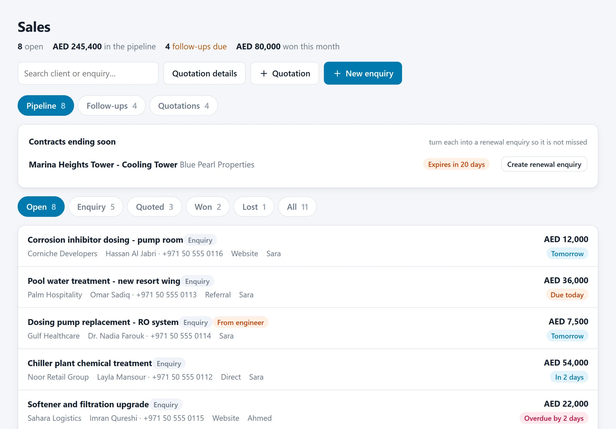Click Sahara Logistics client name
Viewport: 616px width, 429px height.
55,418
